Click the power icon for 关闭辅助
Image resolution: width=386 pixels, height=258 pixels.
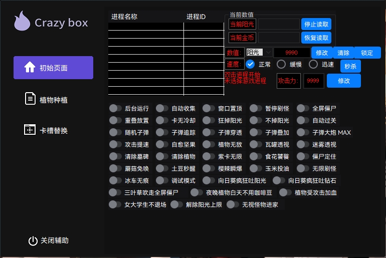(33, 241)
